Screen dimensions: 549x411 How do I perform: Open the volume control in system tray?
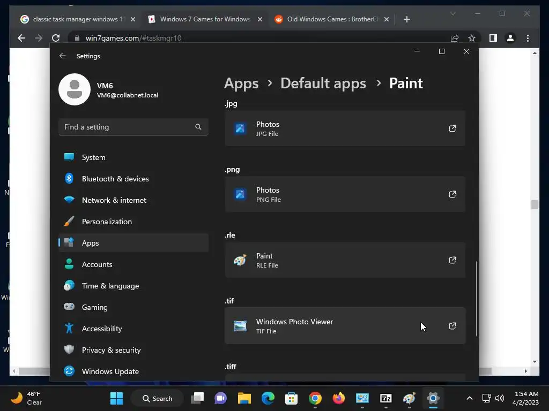[500, 398]
